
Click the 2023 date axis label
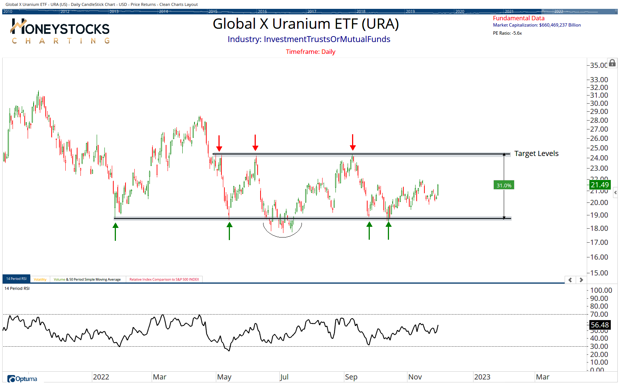[x=482, y=377]
